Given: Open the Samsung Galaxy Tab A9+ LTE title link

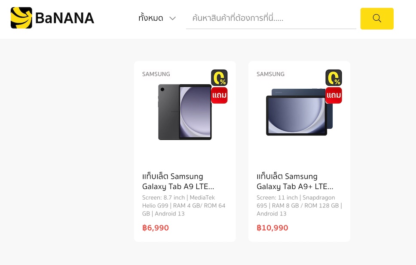Looking at the screenshot, I should click(x=295, y=182).
